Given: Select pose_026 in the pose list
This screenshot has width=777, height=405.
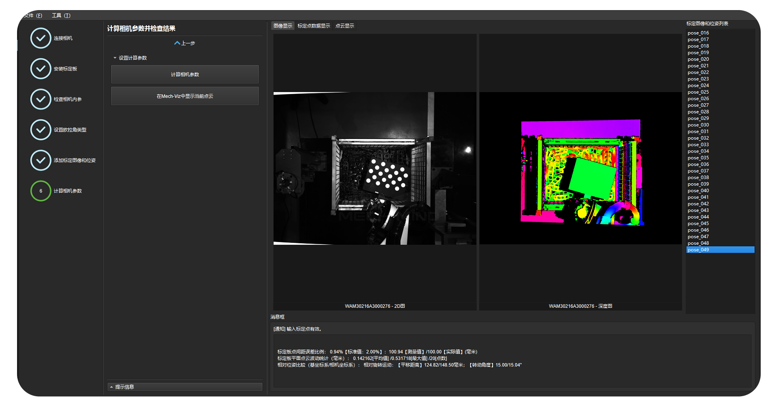Looking at the screenshot, I should pos(720,99).
